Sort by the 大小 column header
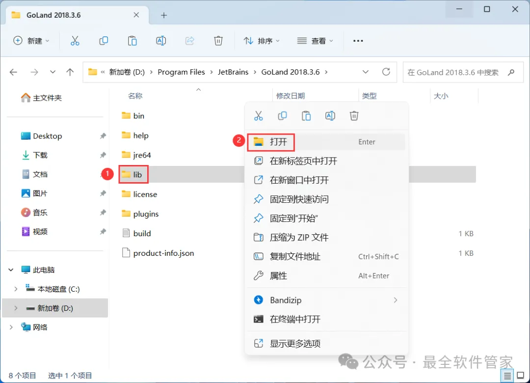 [x=441, y=96]
